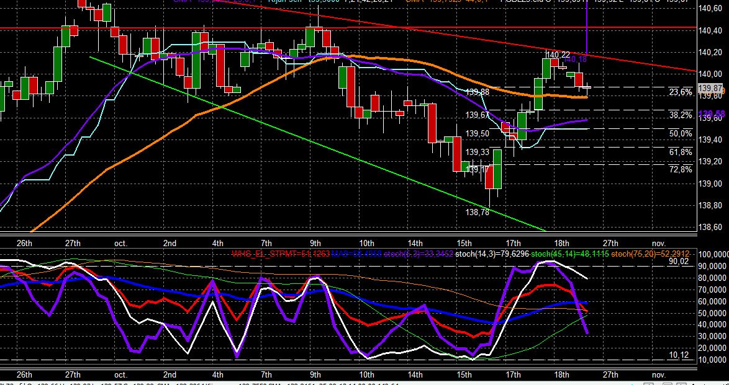
Task: Click nov. on the oscillator panel date axis
Action: (659, 375)
